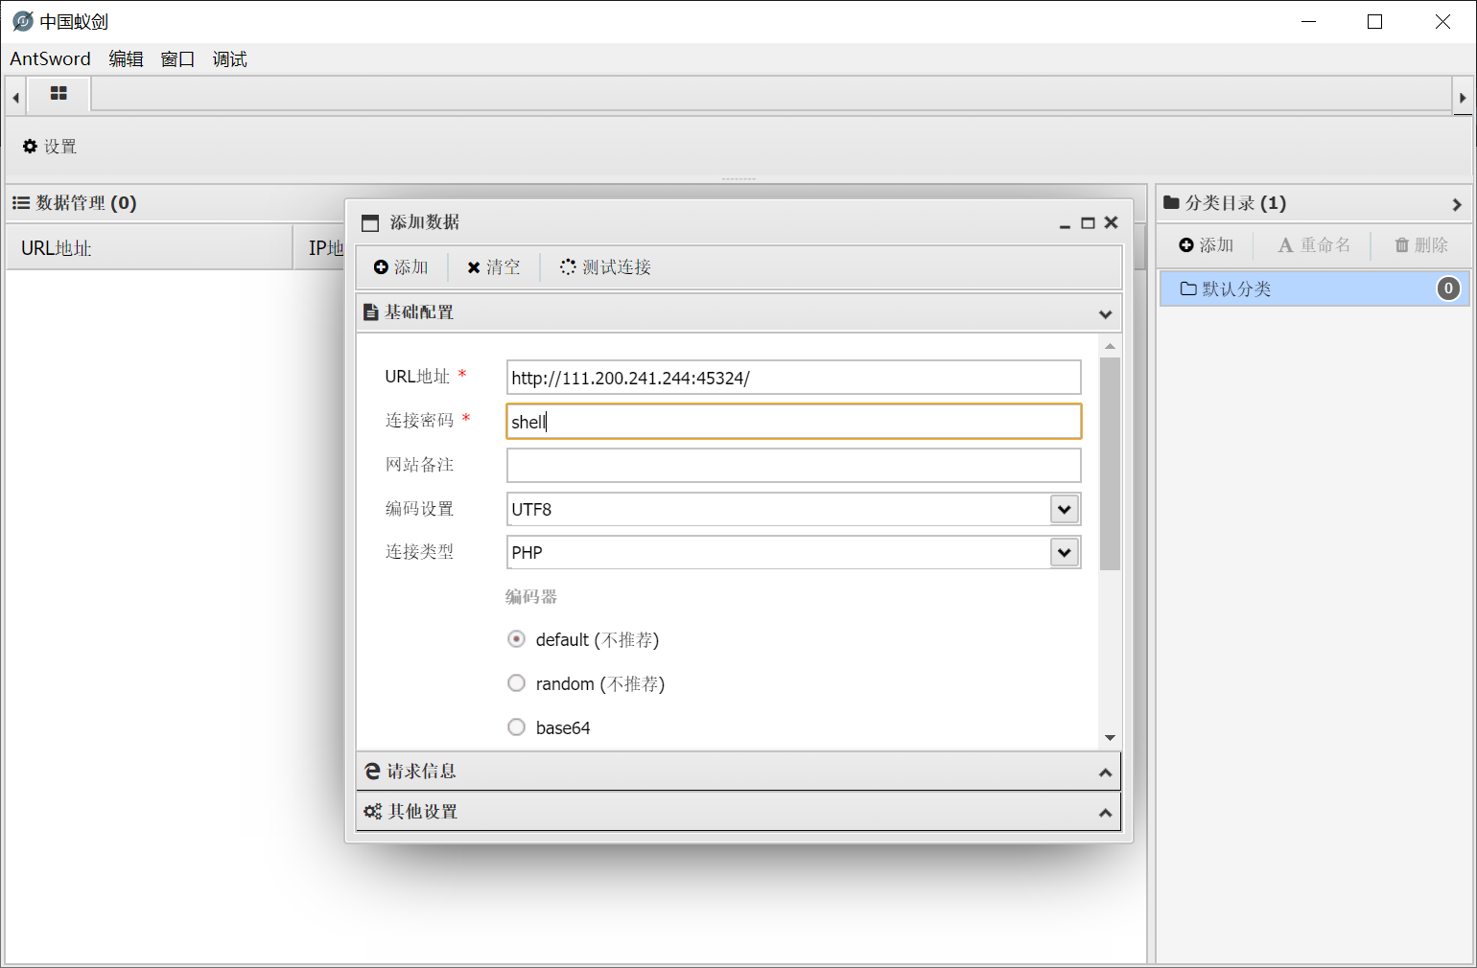The height and width of the screenshot is (968, 1477).
Task: Select the 默认分类 folder
Action: (x=1314, y=288)
